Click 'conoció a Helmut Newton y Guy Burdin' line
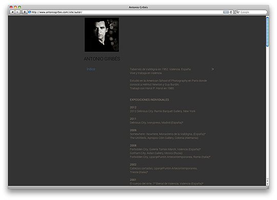 pyautogui.click(x=154, y=84)
